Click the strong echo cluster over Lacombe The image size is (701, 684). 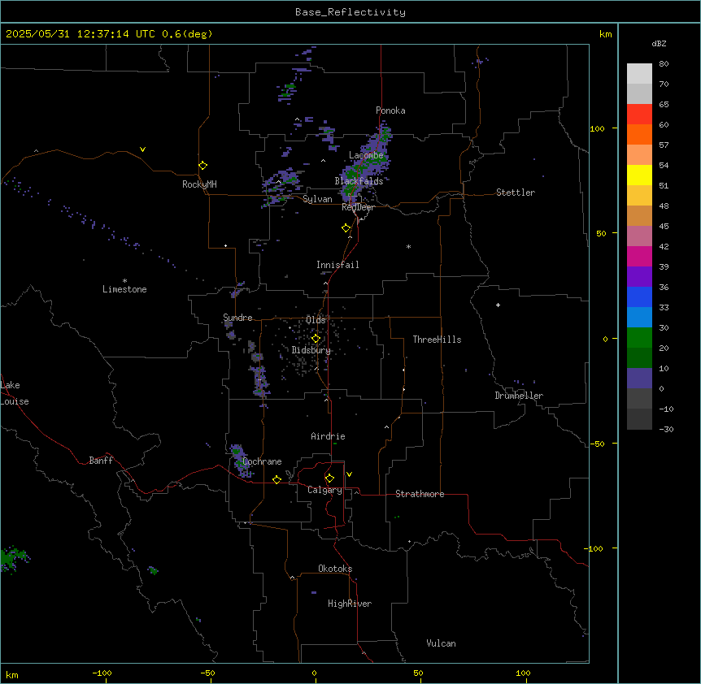point(367,165)
